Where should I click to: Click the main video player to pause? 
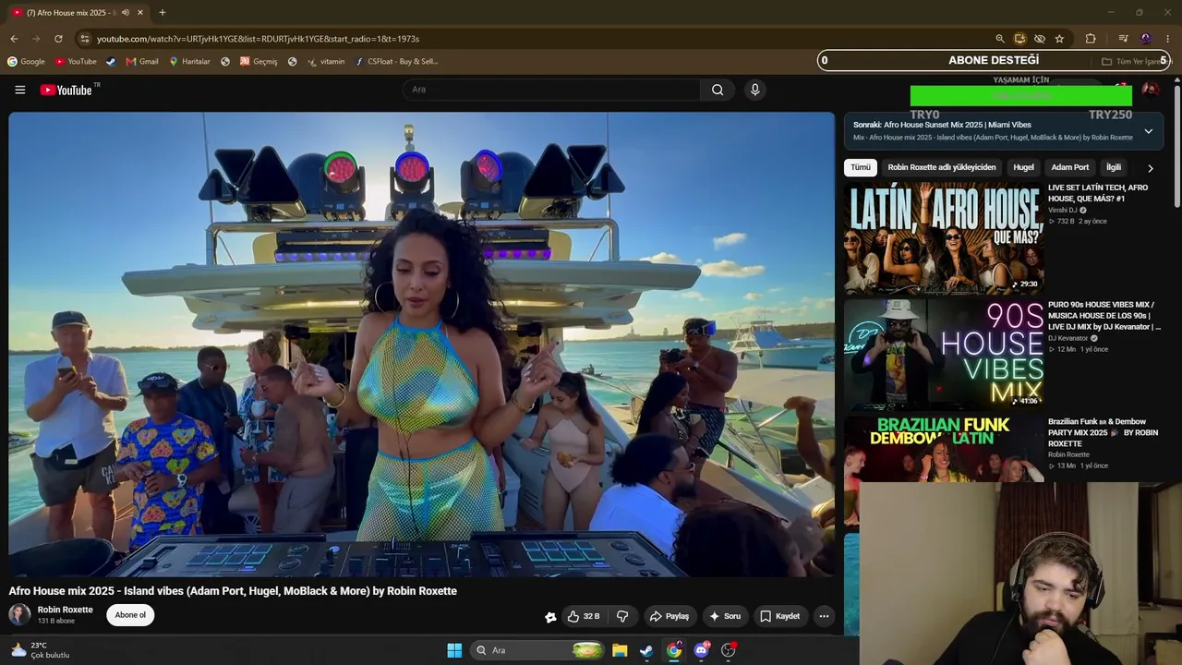click(x=422, y=345)
